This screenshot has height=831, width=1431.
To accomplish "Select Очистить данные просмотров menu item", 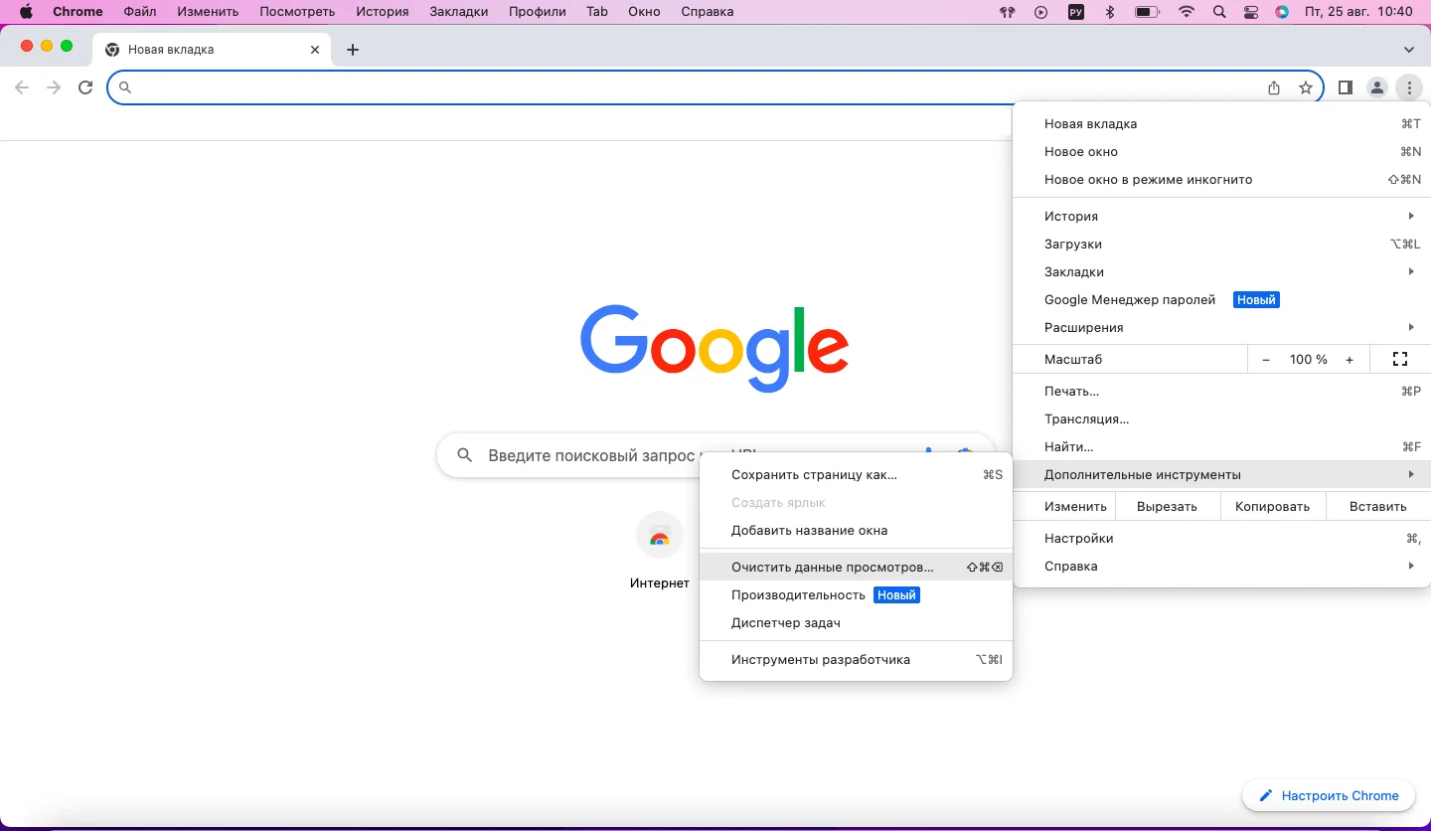I will [x=833, y=567].
